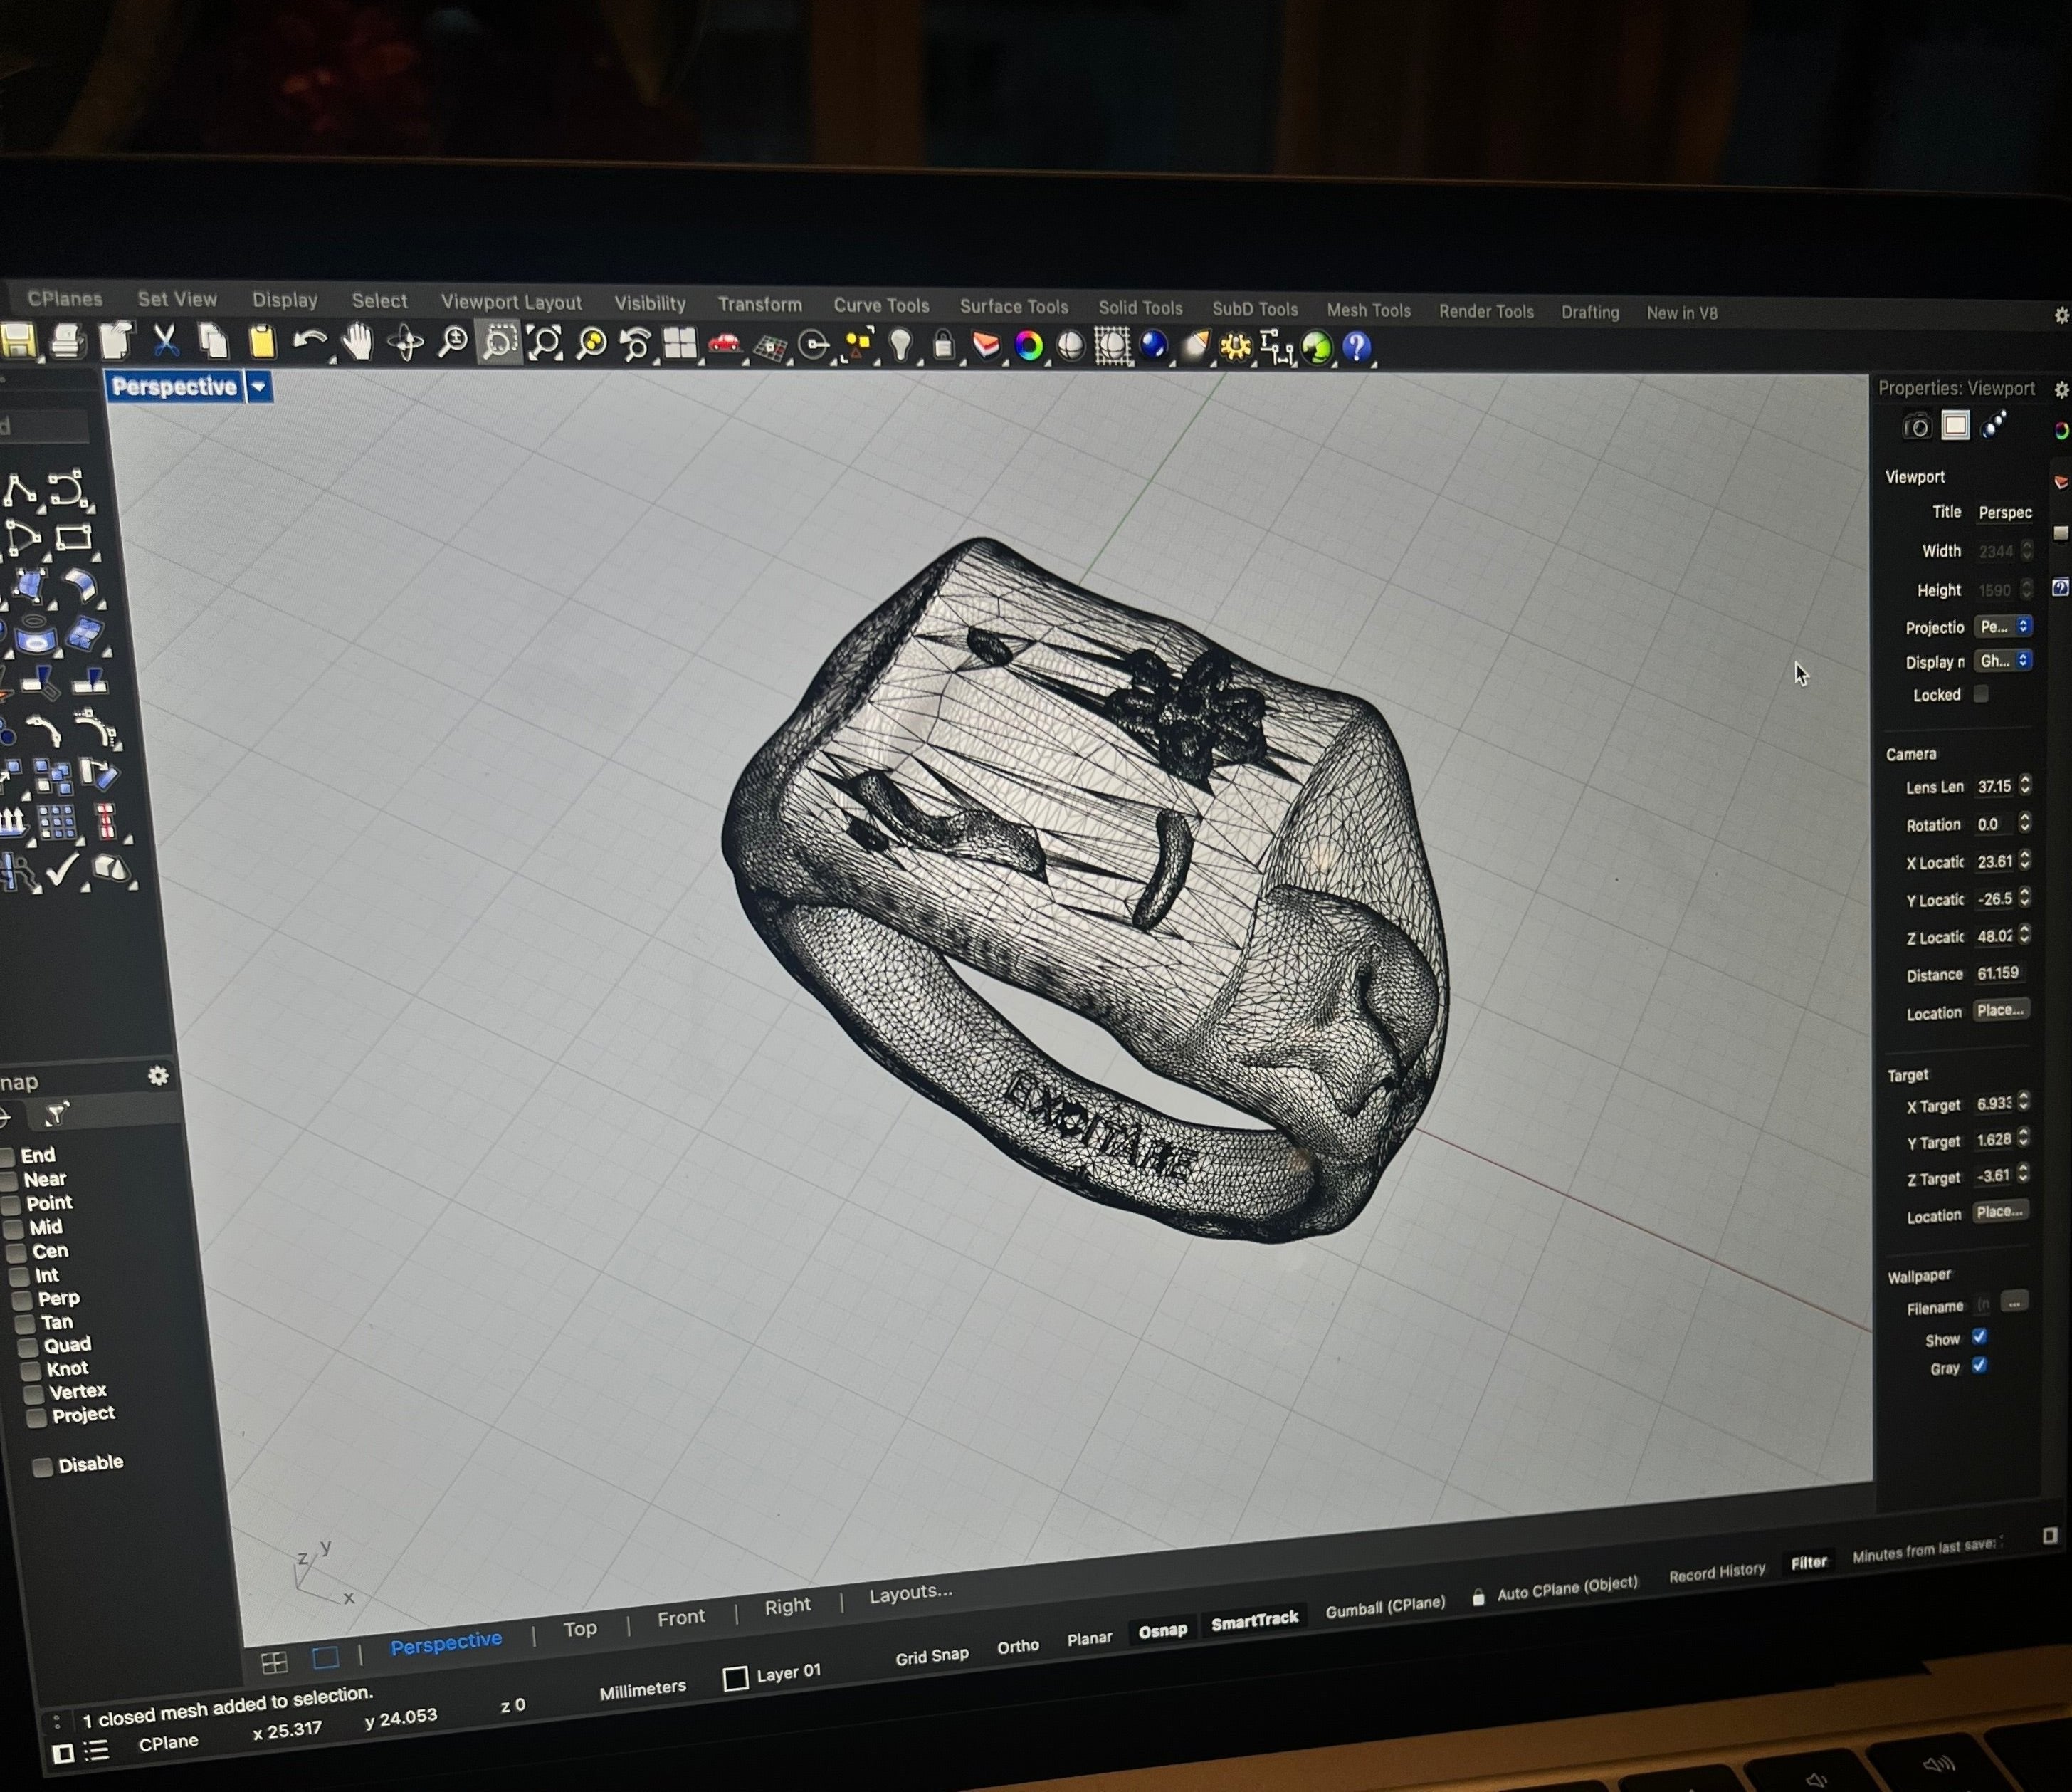Click the red car icon

click(x=724, y=344)
